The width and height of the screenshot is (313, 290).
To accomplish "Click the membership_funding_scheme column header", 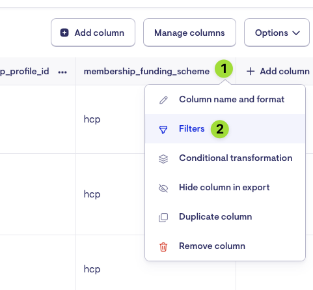I will [x=146, y=71].
